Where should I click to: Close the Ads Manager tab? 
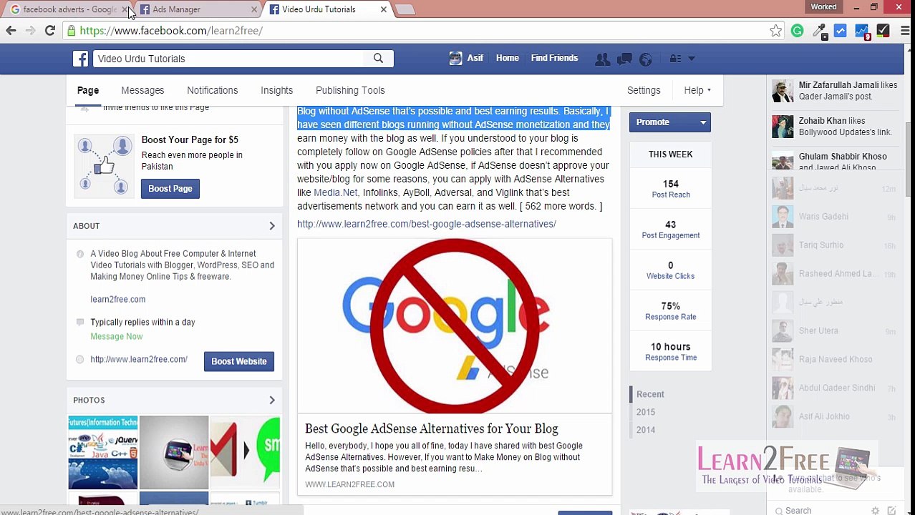(x=254, y=10)
